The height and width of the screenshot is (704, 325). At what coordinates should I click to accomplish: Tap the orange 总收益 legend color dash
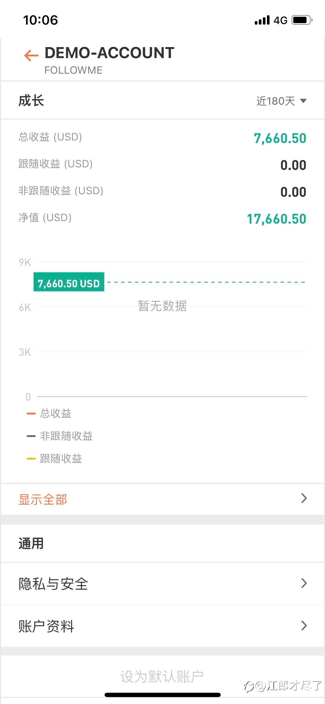(x=31, y=414)
